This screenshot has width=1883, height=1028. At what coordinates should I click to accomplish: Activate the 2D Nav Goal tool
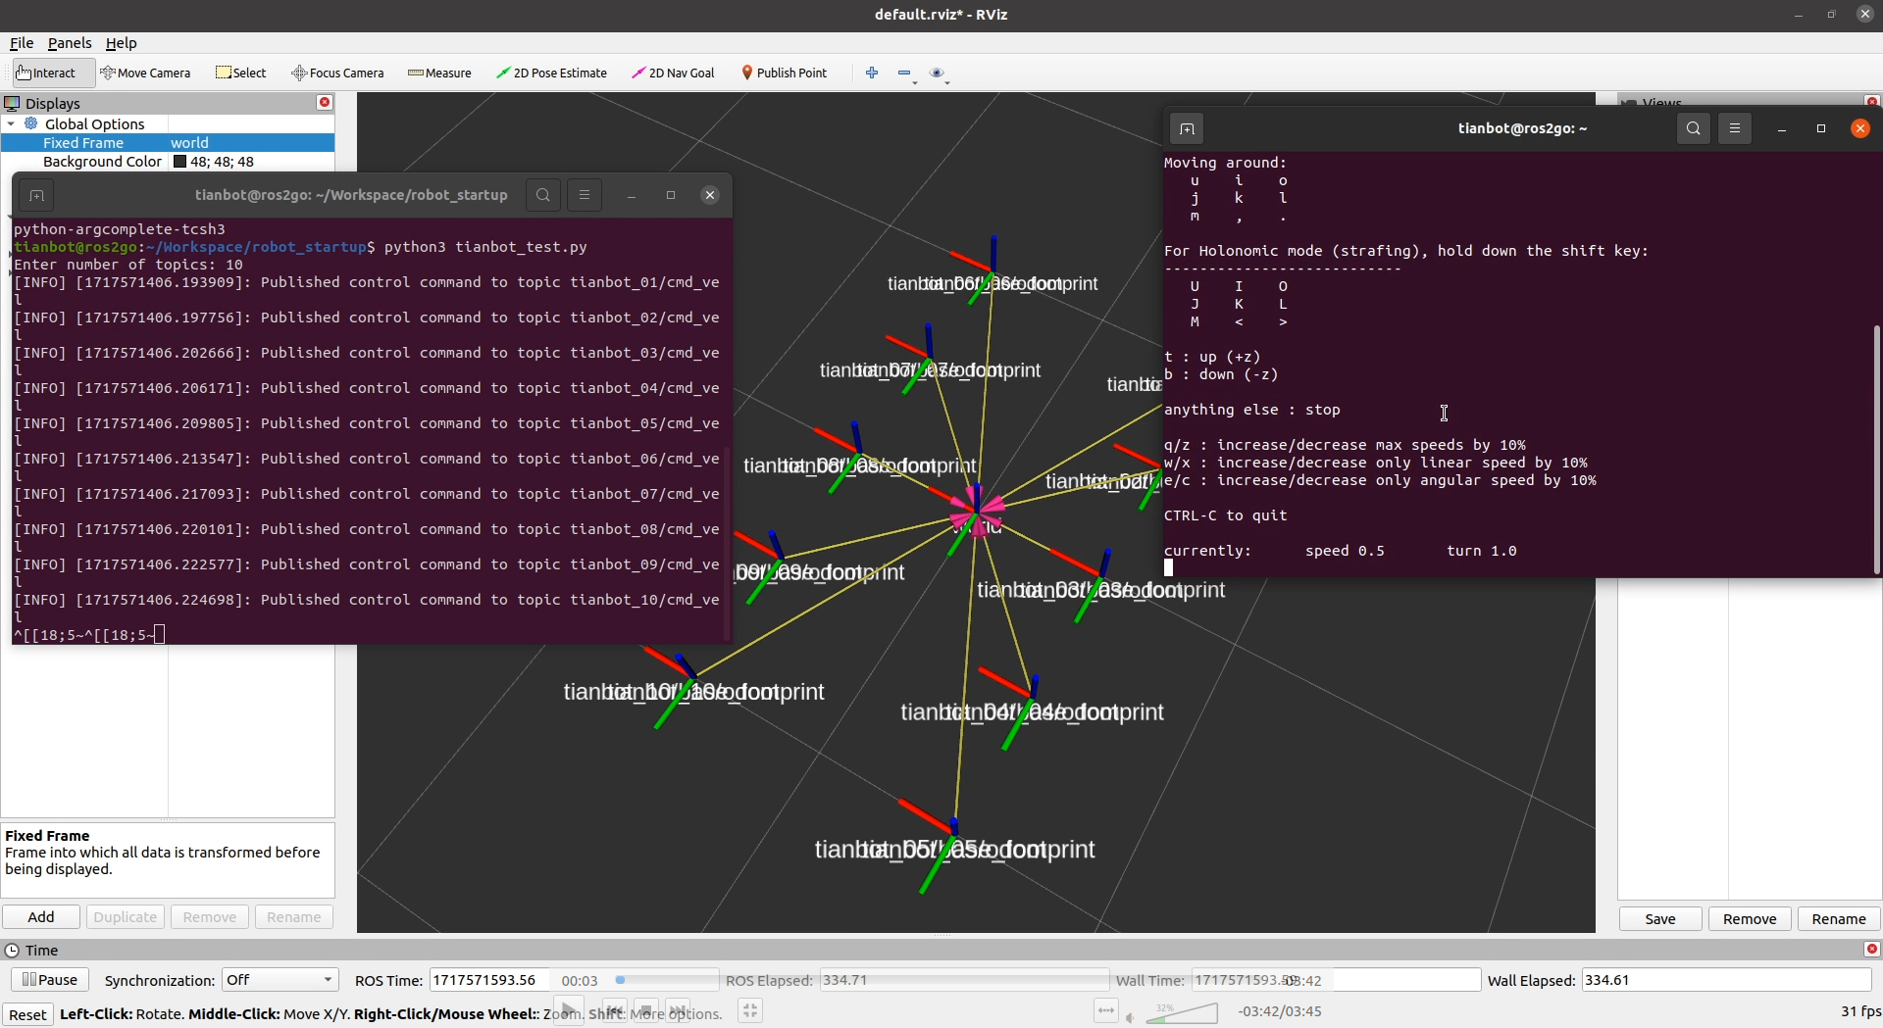[673, 73]
